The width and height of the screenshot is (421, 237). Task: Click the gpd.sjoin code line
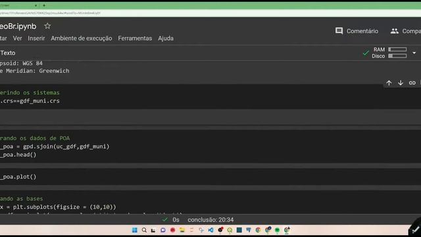[x=55, y=146]
